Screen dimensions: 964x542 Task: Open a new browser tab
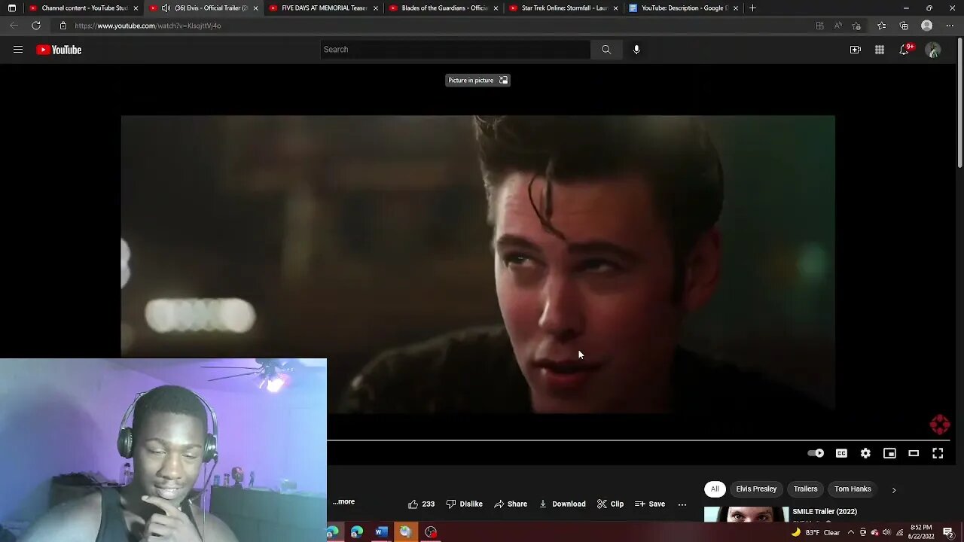click(752, 8)
